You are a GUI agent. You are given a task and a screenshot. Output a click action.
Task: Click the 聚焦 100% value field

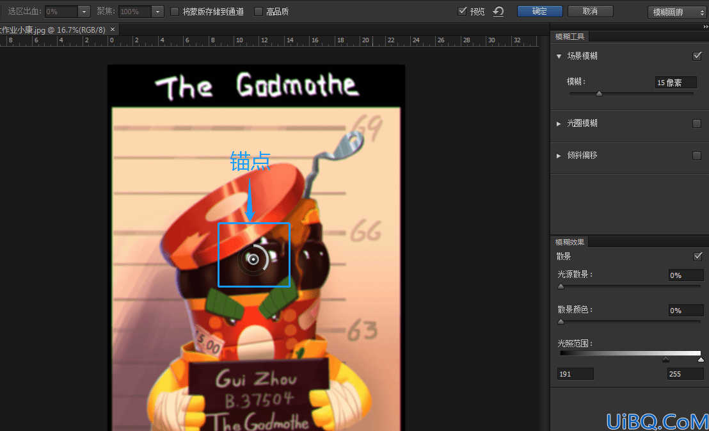point(135,12)
